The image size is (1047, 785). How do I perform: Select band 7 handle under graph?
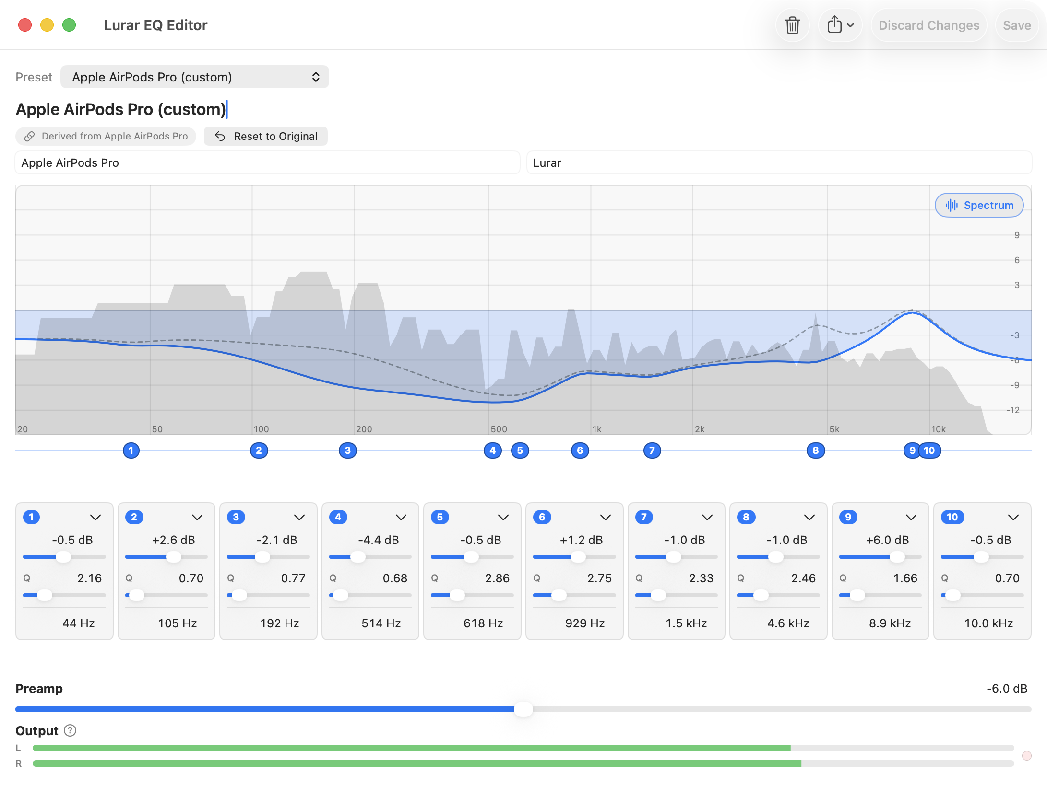coord(652,450)
